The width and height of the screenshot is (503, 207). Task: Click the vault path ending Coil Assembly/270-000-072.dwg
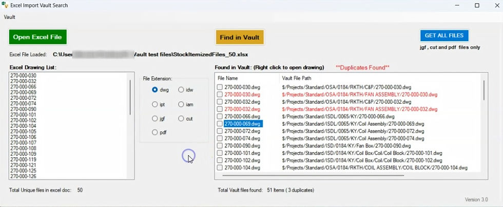[x=353, y=131]
